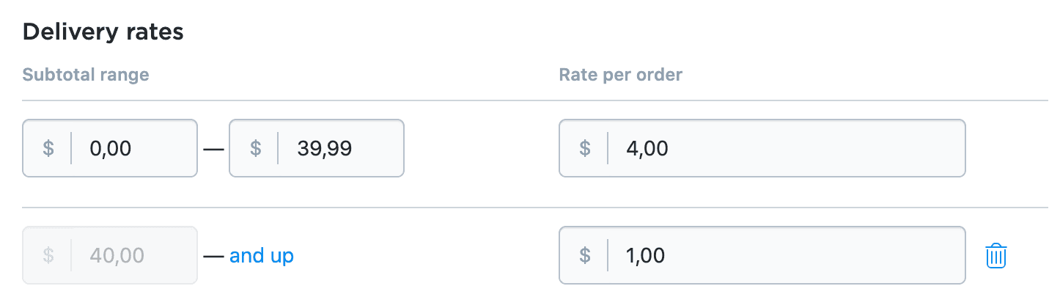Click the "Delivery rates" heading
1060x308 pixels.
pyautogui.click(x=103, y=32)
